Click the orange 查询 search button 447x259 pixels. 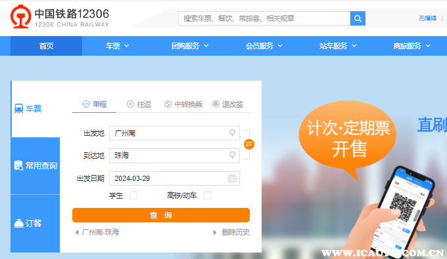click(x=161, y=215)
